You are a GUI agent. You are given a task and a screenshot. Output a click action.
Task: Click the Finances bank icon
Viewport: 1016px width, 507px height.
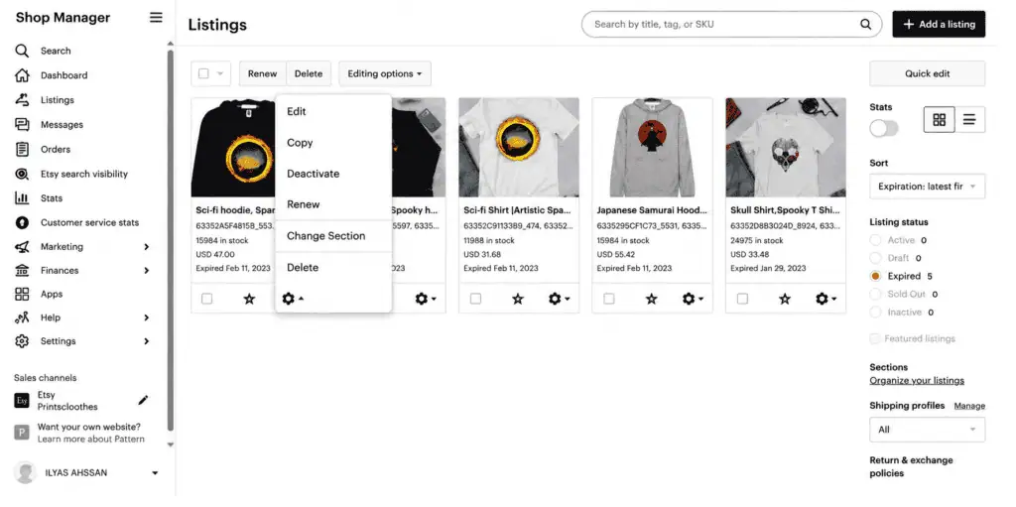tap(22, 270)
